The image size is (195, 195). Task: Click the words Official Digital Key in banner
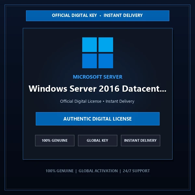(x=74, y=15)
